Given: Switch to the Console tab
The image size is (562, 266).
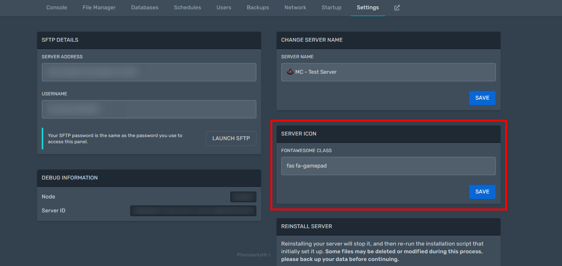Looking at the screenshot, I should point(56,7).
